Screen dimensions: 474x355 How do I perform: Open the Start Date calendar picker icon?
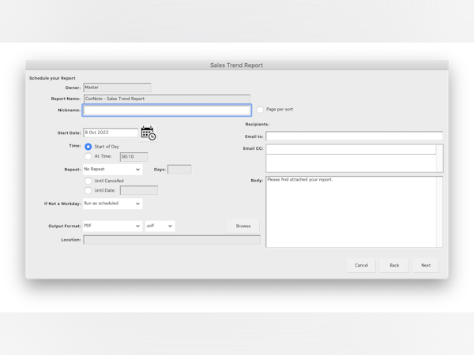[x=149, y=133]
